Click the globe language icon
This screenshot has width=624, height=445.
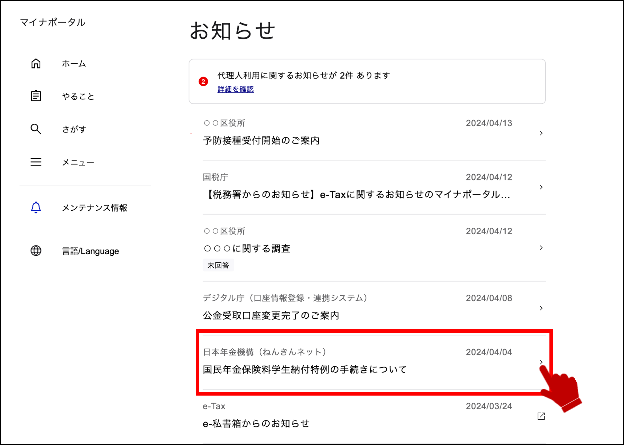[x=36, y=251]
